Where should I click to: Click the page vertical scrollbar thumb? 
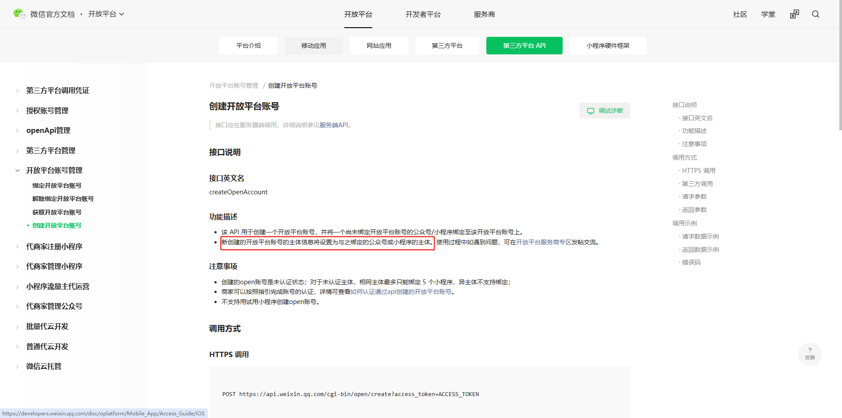point(840,65)
